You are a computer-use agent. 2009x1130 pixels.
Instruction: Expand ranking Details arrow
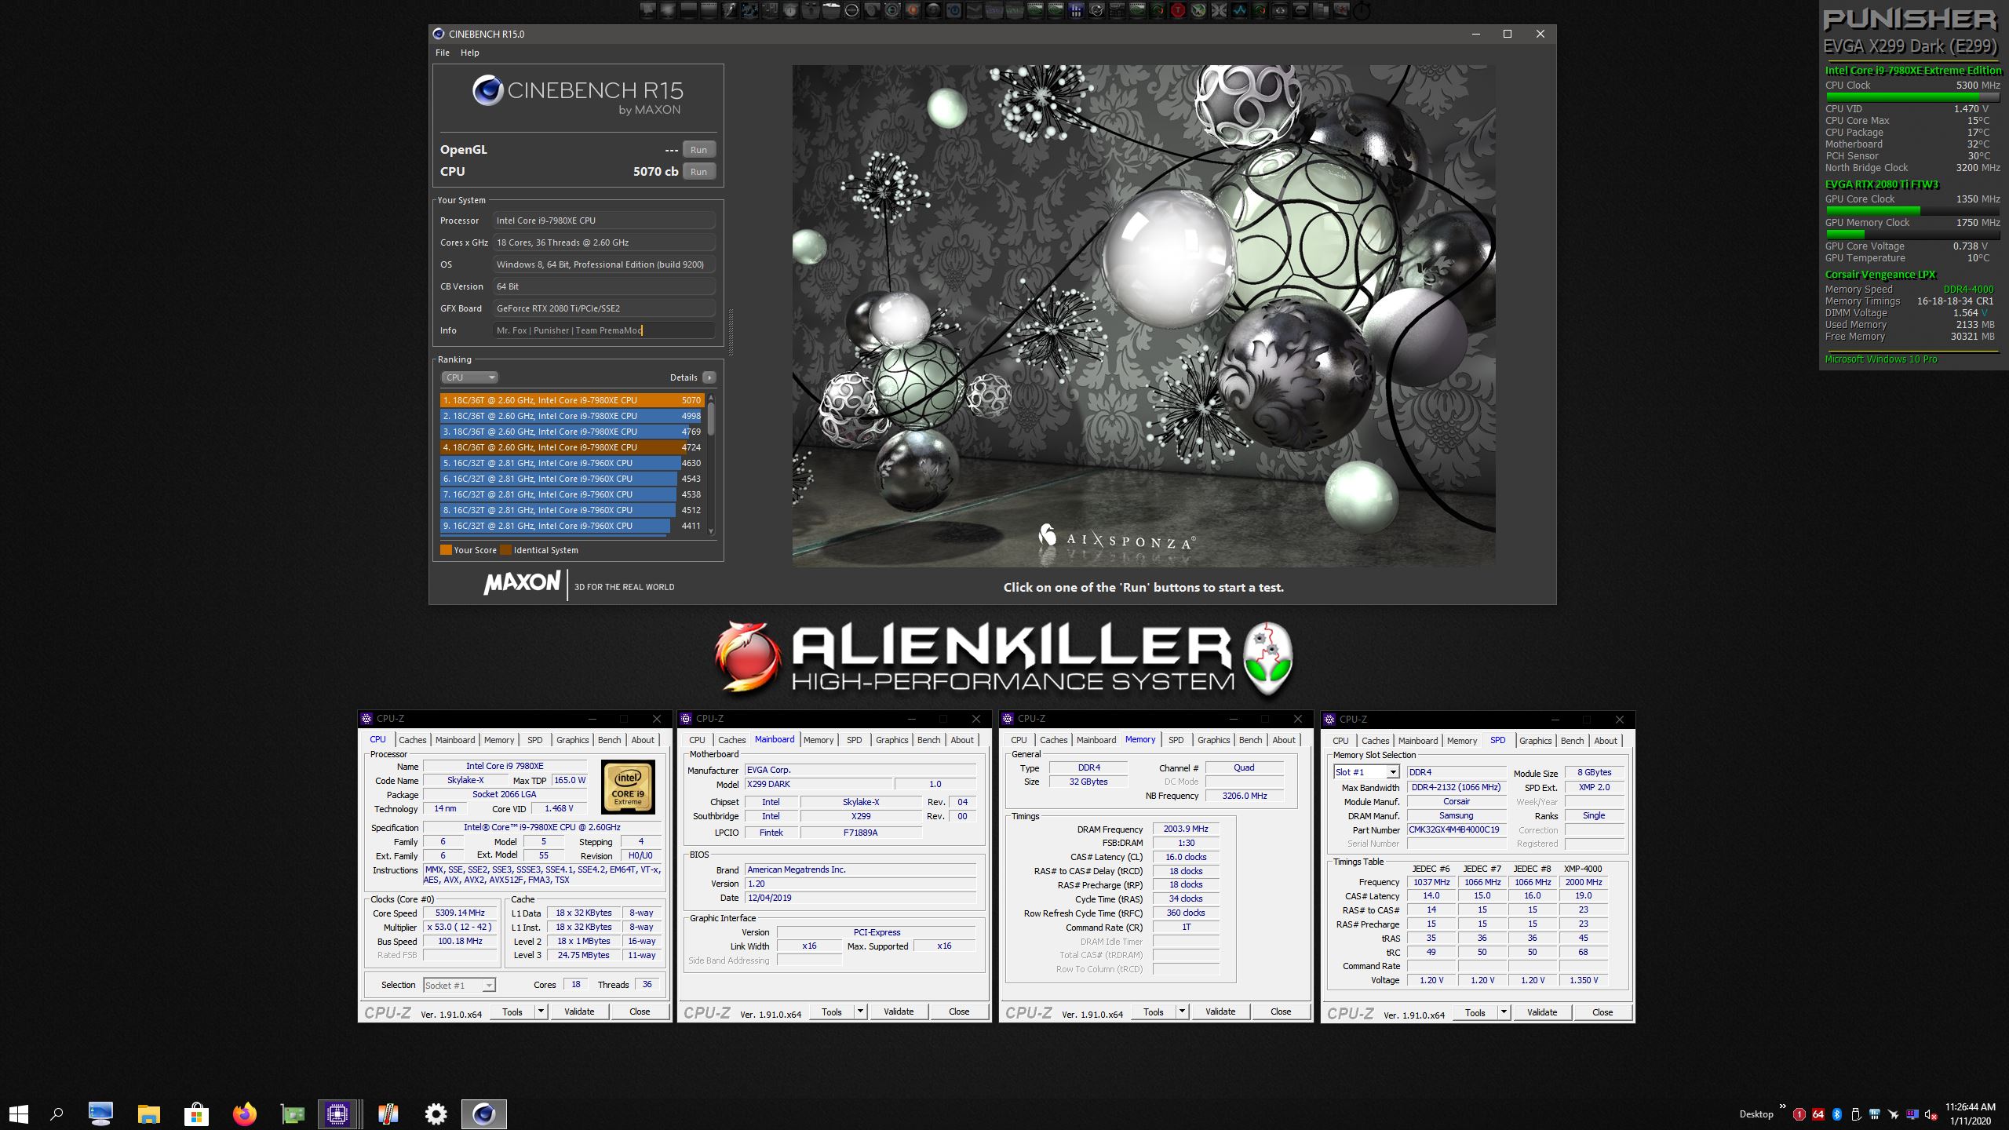pos(709,377)
